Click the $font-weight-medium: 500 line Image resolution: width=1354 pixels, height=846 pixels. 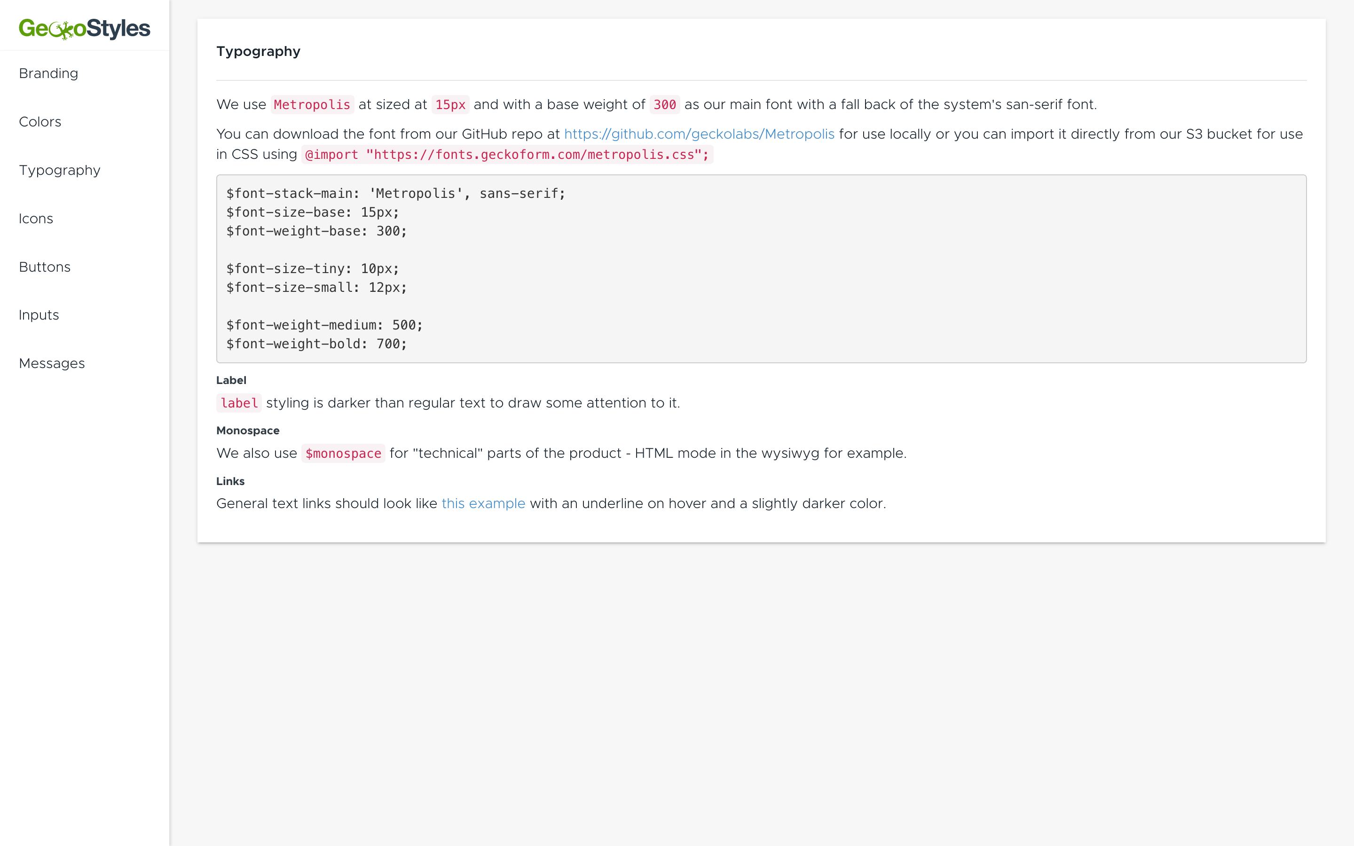(x=324, y=325)
